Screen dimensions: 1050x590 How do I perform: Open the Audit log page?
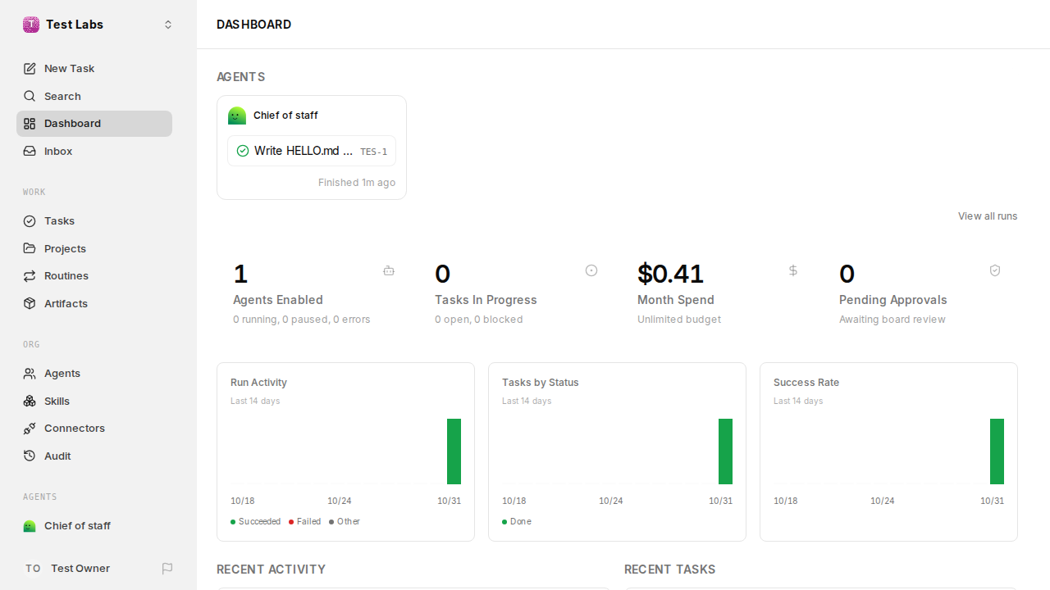tap(94, 456)
